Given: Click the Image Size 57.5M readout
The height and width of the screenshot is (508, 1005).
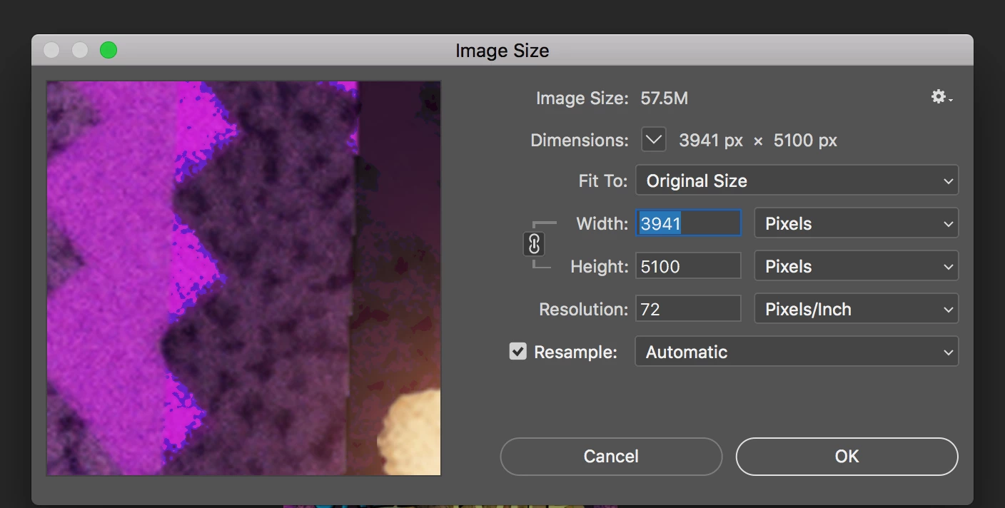Looking at the screenshot, I should [x=664, y=98].
